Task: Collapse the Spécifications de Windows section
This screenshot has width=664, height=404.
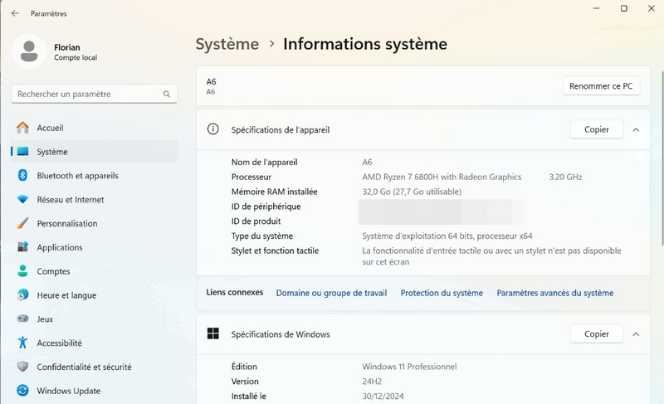Action: tap(636, 334)
